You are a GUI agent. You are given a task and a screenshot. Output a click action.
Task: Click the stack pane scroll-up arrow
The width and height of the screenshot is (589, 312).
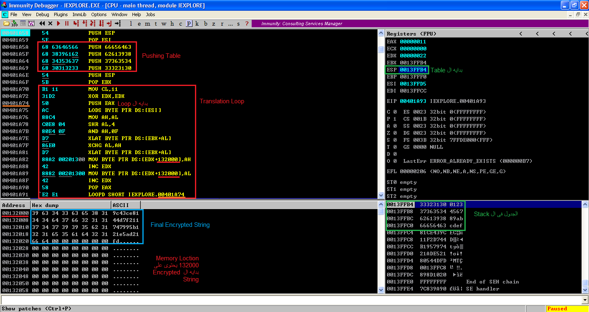tap(585, 205)
